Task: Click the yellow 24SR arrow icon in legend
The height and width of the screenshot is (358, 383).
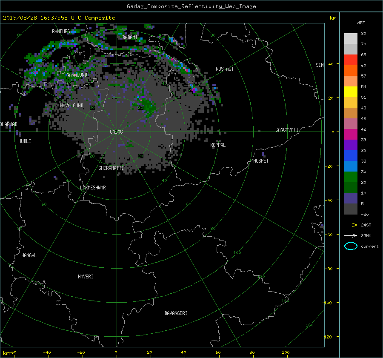Action: coord(351,225)
